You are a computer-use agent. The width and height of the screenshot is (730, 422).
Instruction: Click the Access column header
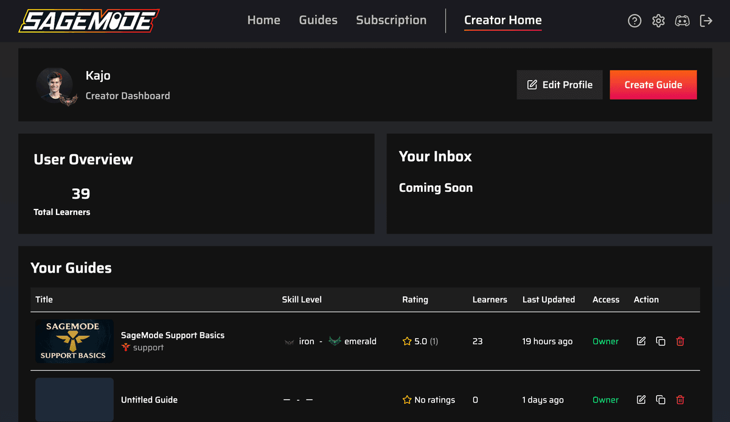[x=606, y=299]
